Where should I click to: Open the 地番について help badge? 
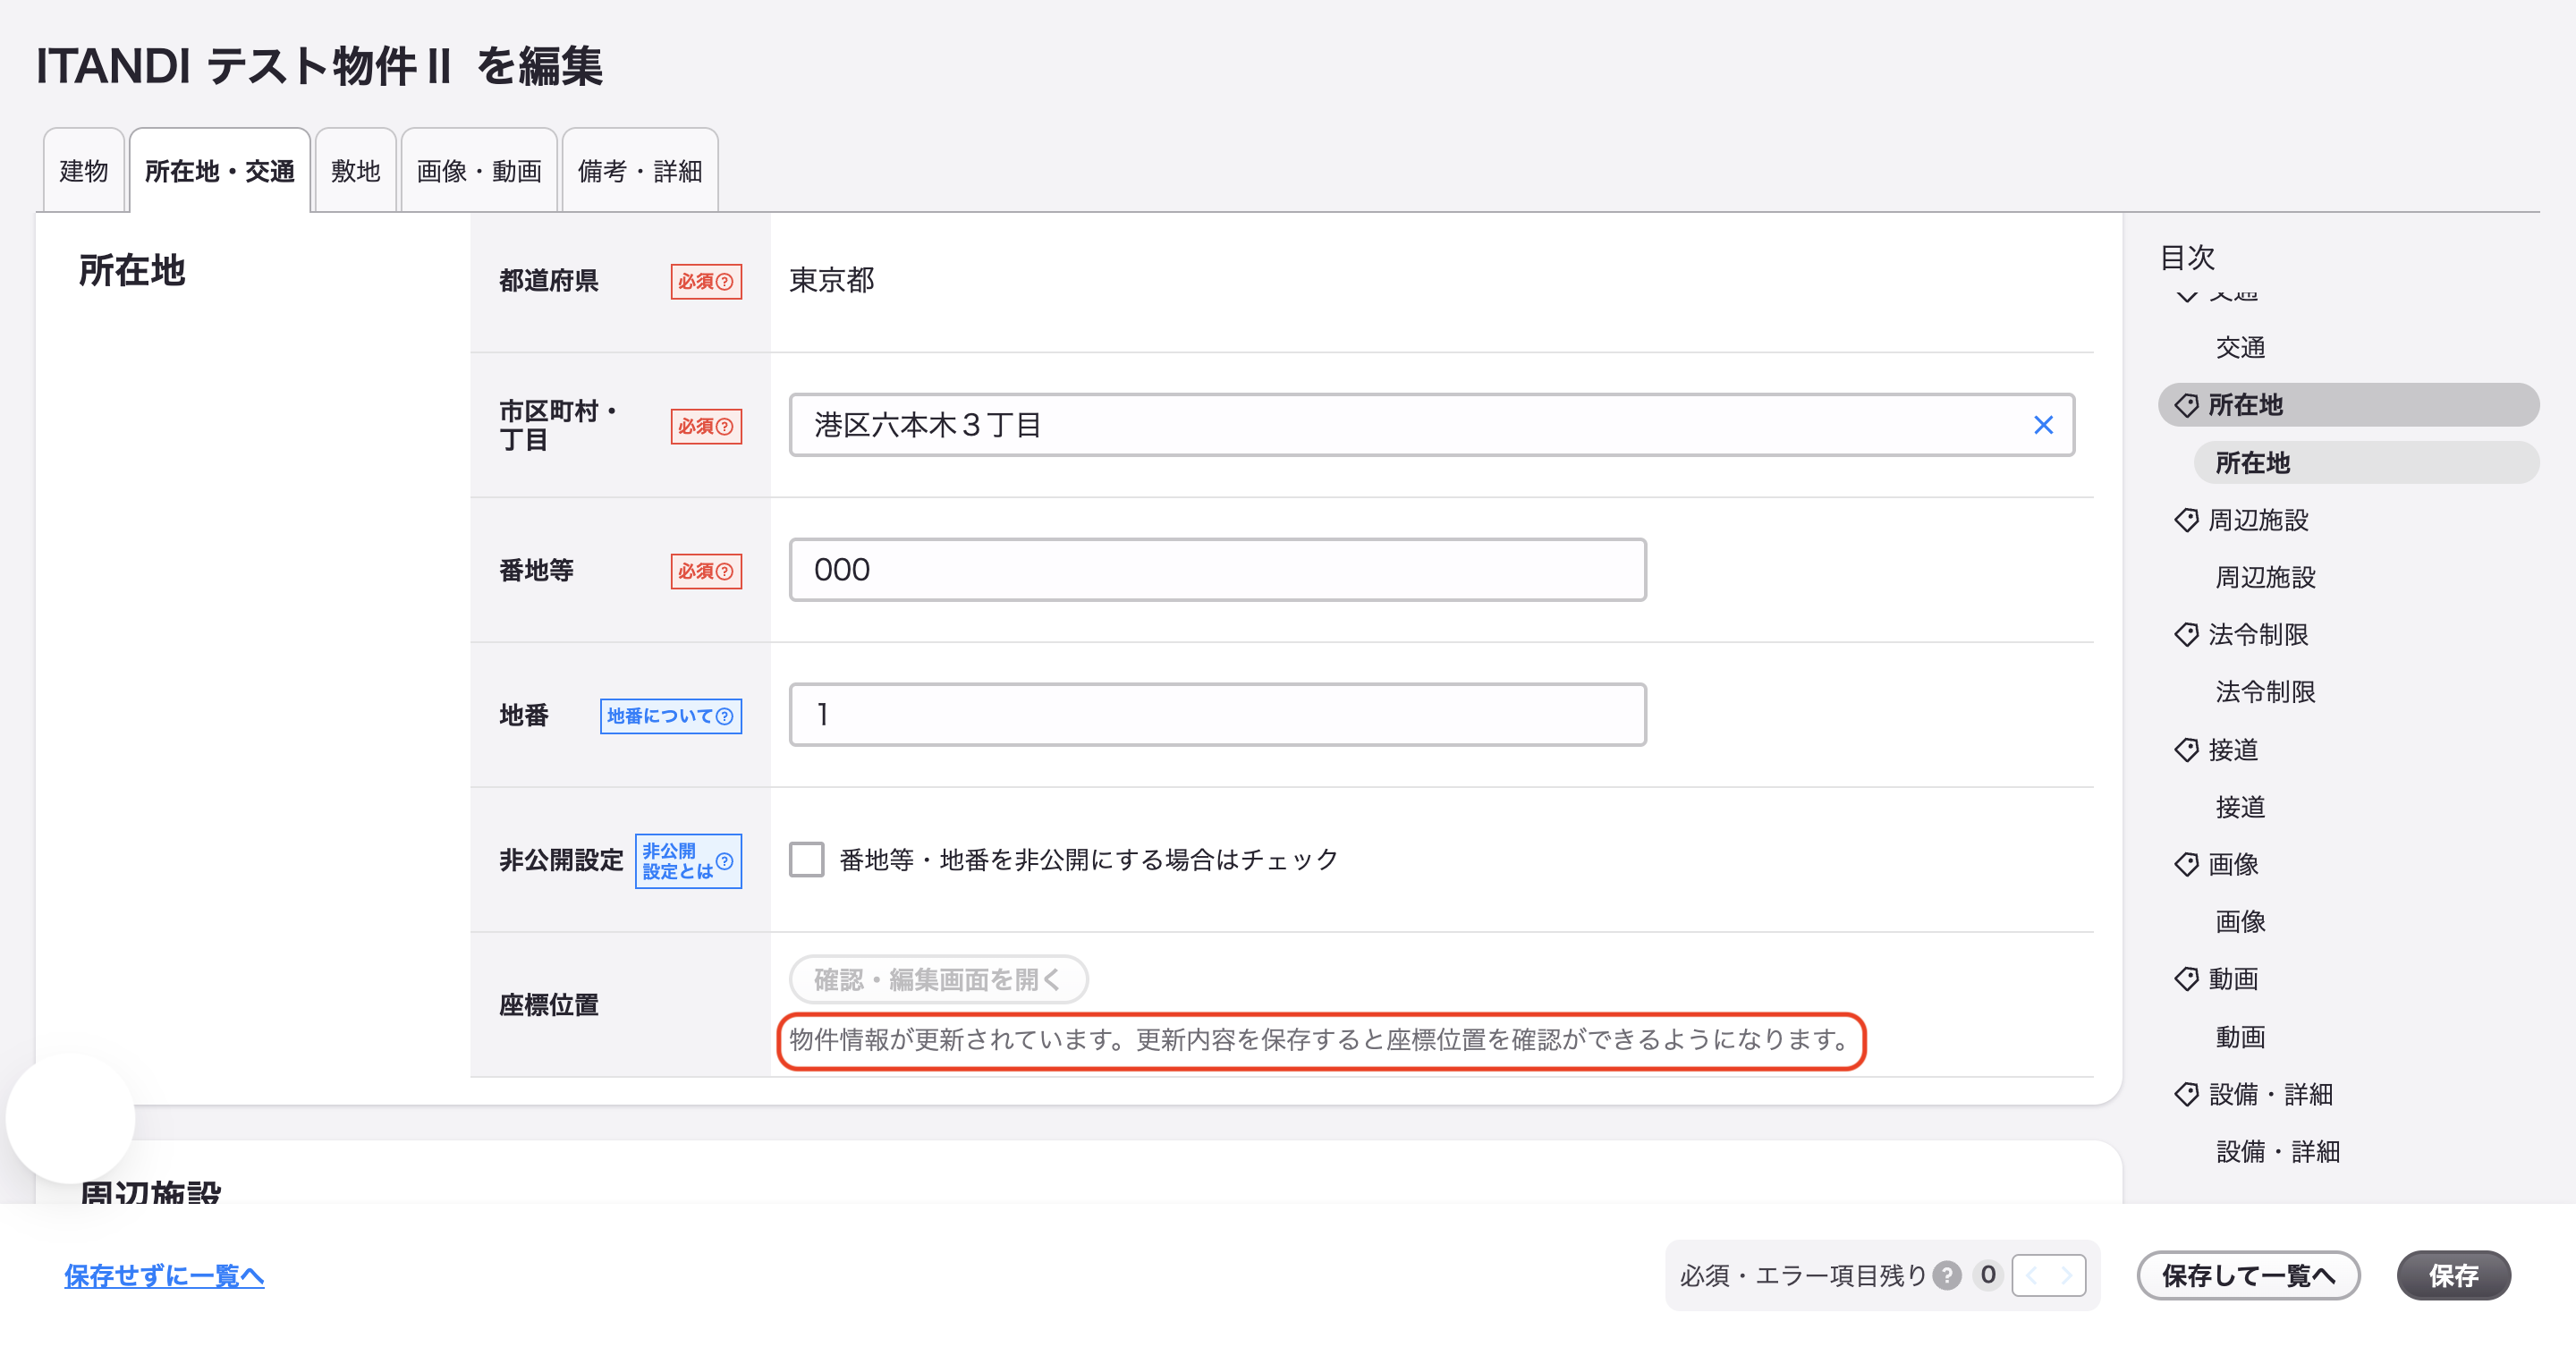[671, 716]
